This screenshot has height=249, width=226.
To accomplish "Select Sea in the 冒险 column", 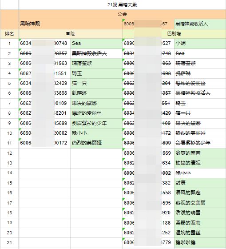I will [x=96, y=44].
